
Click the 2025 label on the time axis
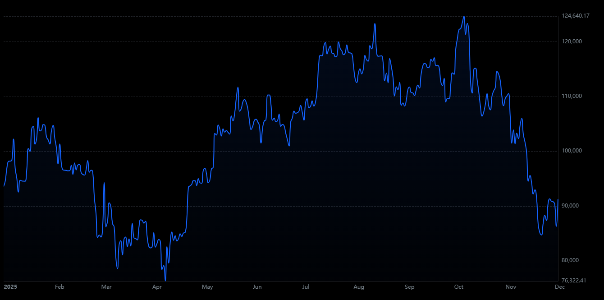click(10, 287)
